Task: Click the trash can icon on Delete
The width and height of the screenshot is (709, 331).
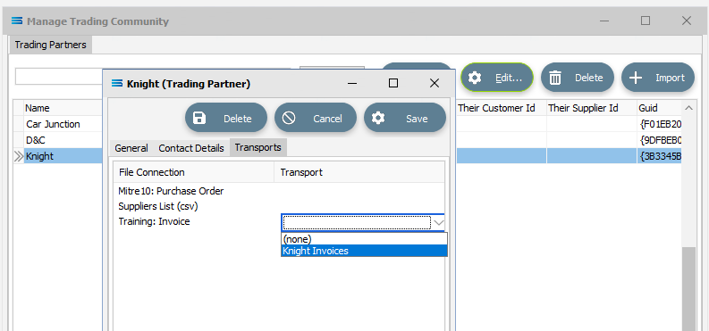Action: [555, 78]
